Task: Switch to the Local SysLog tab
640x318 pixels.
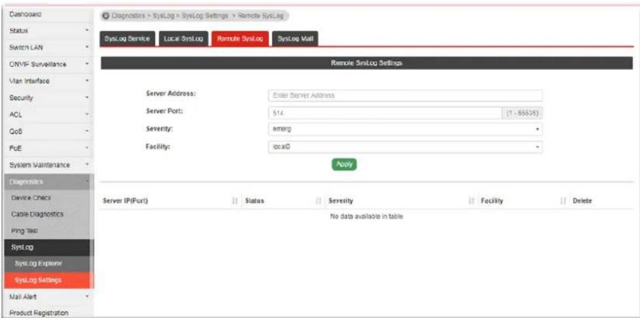Action: click(184, 39)
